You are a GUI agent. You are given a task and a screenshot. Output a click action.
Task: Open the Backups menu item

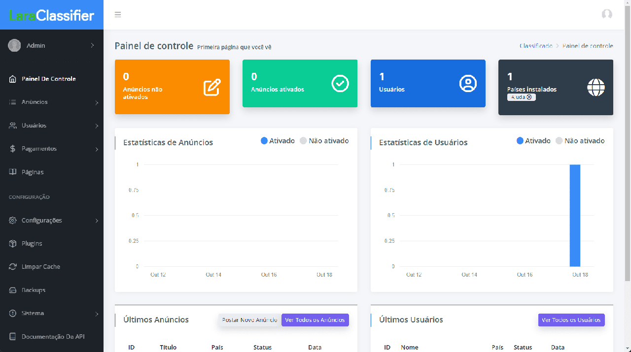point(52,290)
